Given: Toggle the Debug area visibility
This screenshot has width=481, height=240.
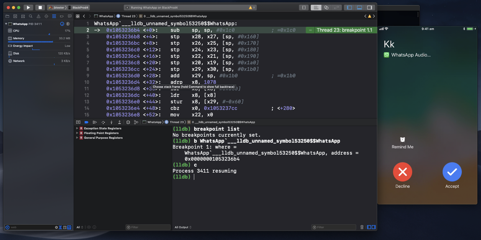Looking at the screenshot, I should coord(360,8).
